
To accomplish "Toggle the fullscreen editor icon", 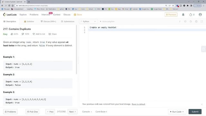I will pos(202,22).
